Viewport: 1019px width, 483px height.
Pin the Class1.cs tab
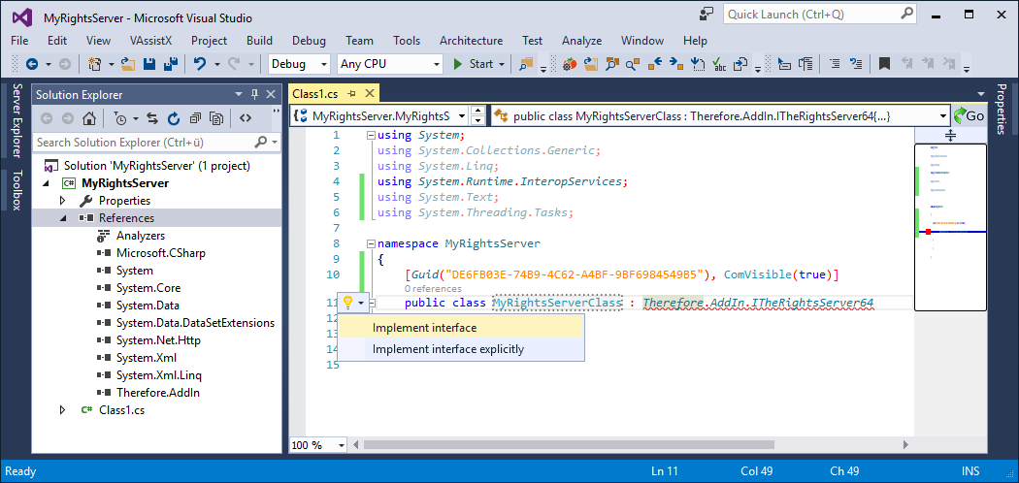pos(351,94)
